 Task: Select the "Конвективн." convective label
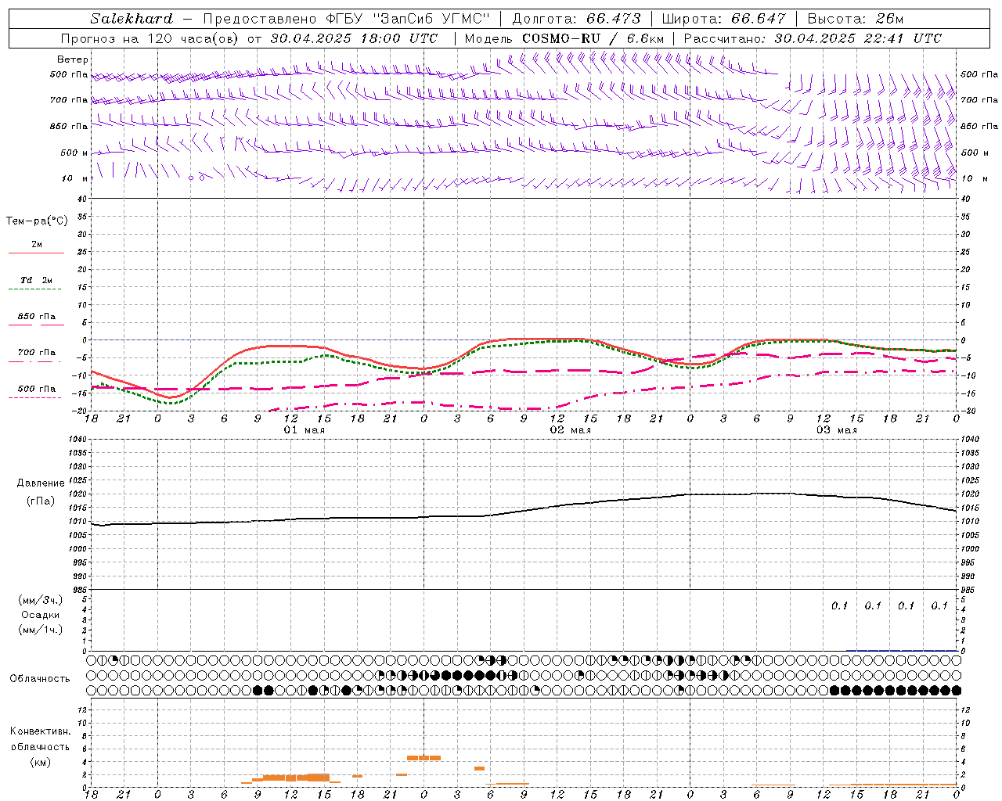(41, 731)
